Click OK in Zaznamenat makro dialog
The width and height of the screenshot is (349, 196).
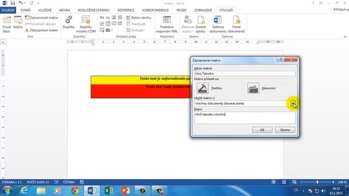pos(262,130)
